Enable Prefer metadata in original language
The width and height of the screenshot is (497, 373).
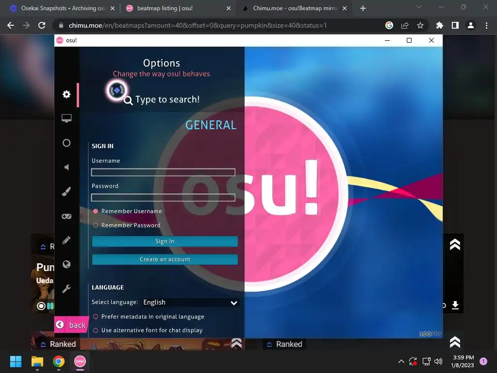point(96,317)
